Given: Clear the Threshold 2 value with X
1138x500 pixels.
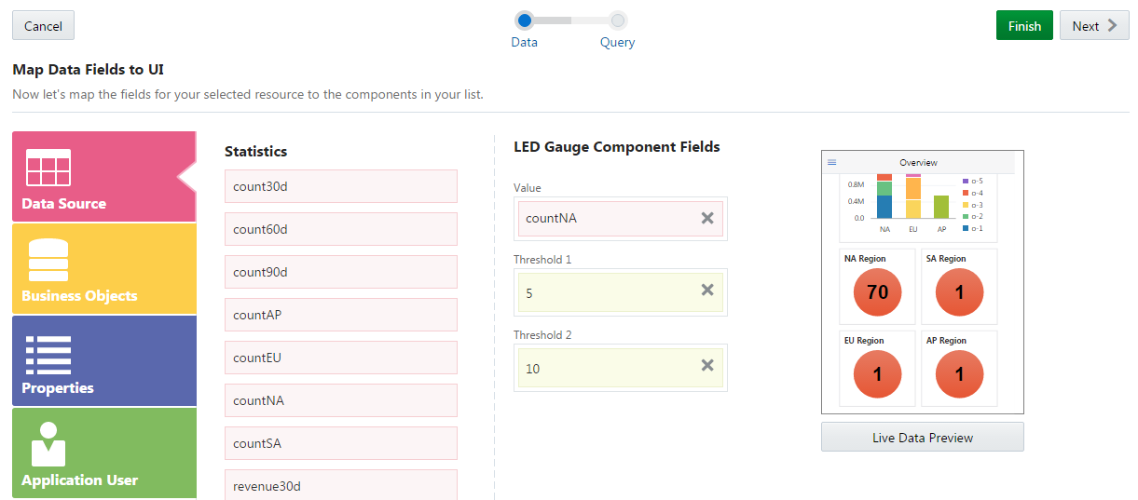Looking at the screenshot, I should [x=707, y=365].
